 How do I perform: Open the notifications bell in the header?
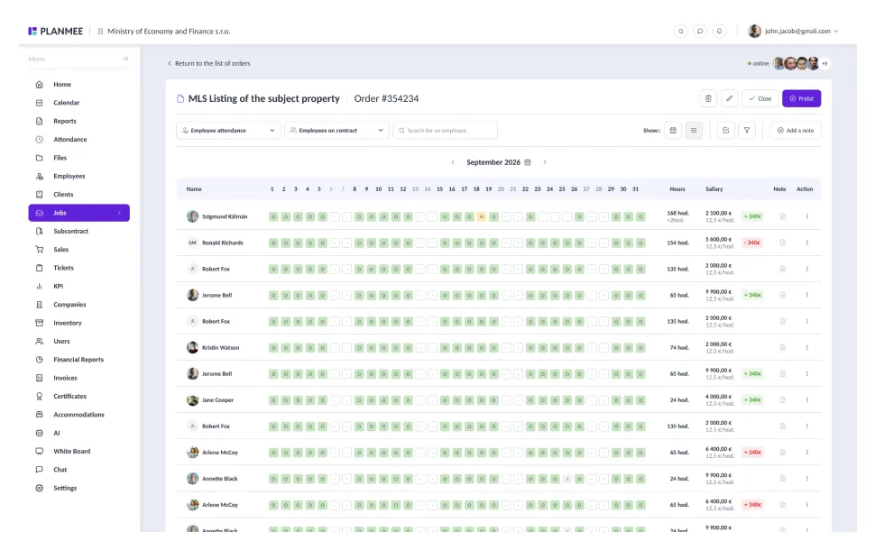click(719, 32)
